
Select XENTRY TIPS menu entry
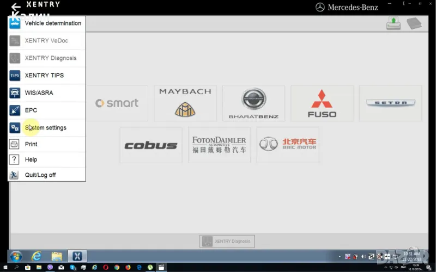(x=44, y=76)
